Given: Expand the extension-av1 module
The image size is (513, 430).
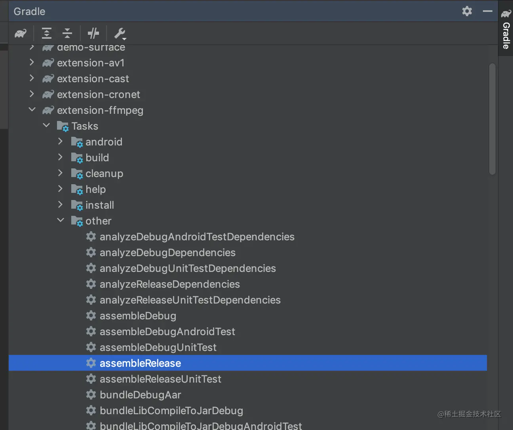Looking at the screenshot, I should (x=32, y=62).
